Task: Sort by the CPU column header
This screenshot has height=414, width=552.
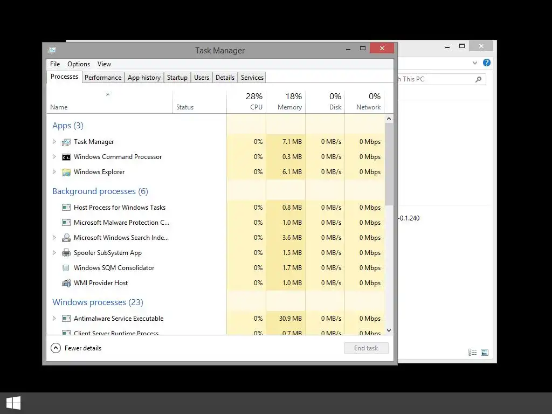Action: 246,102
